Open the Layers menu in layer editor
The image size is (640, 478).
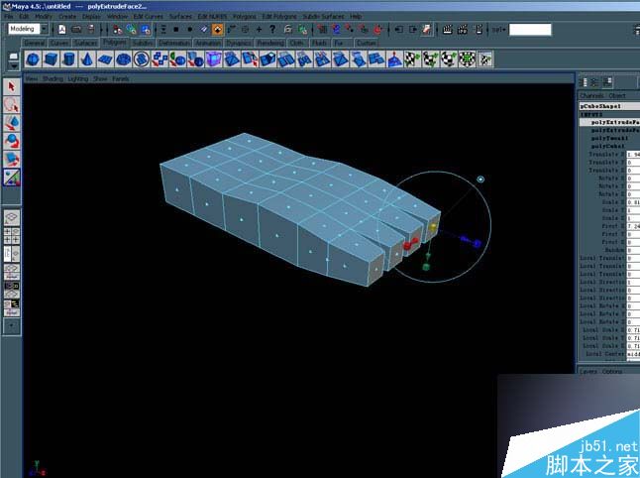(x=588, y=371)
